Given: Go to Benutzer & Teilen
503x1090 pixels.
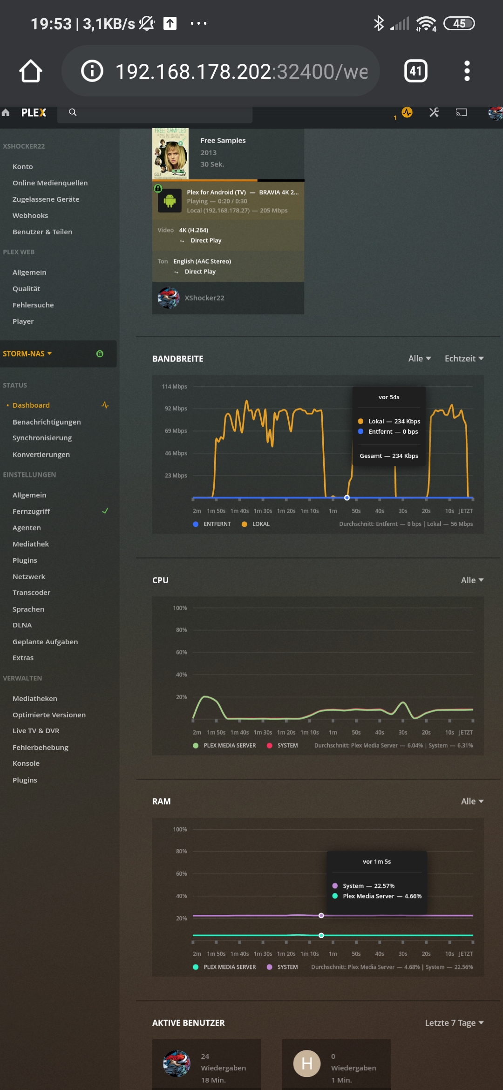Looking at the screenshot, I should [x=42, y=232].
